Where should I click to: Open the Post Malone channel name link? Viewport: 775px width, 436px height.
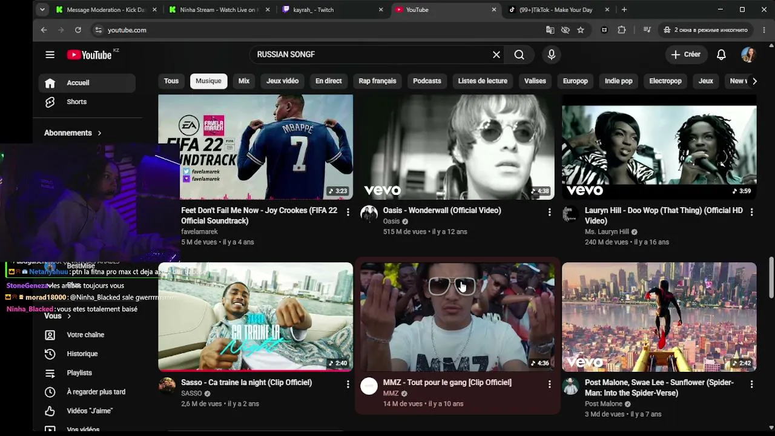[x=604, y=404]
